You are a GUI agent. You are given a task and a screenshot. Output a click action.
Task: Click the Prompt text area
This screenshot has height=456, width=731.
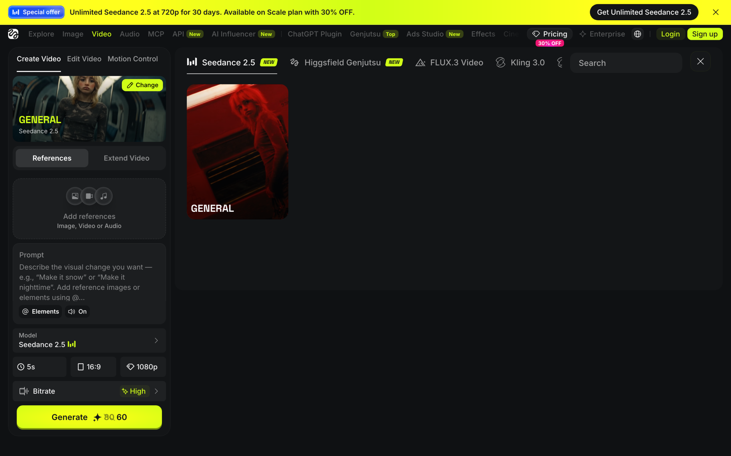pos(89,282)
